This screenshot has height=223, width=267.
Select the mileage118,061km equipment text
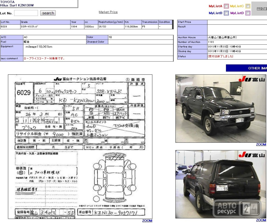point(39,47)
